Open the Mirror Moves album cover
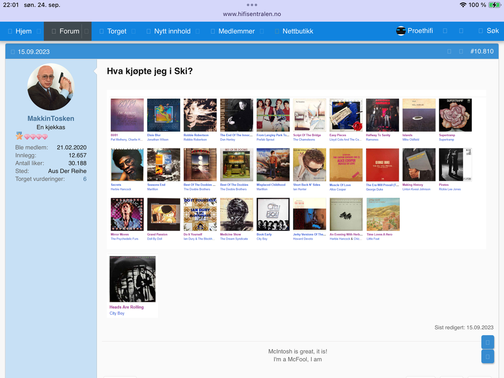 [127, 215]
